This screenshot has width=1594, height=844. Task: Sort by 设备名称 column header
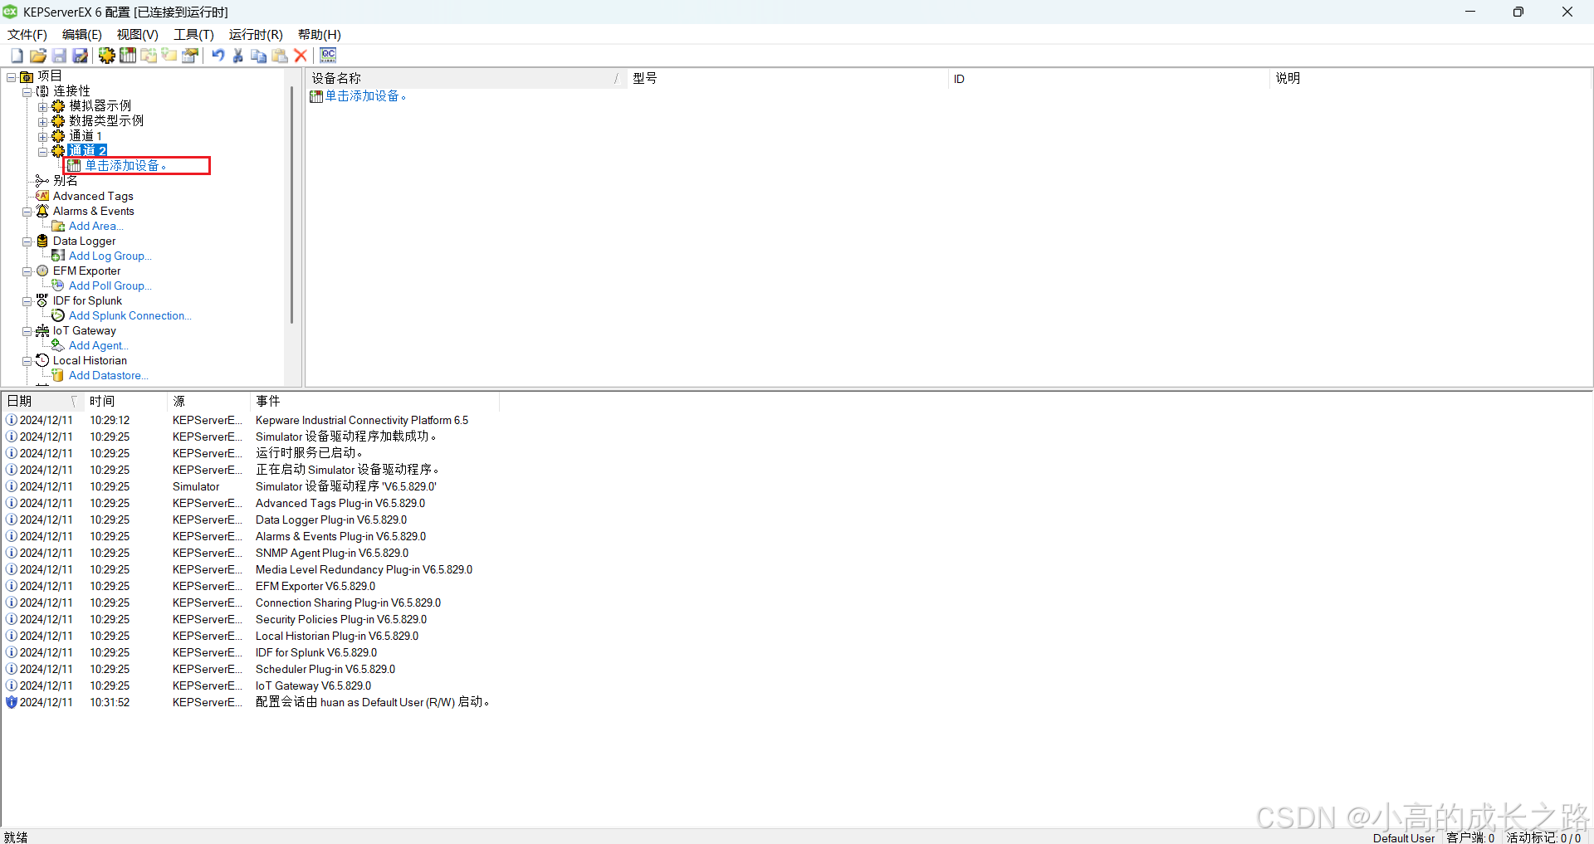467,78
